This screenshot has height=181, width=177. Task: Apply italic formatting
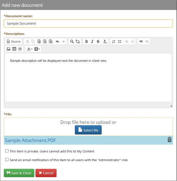click(x=92, y=41)
